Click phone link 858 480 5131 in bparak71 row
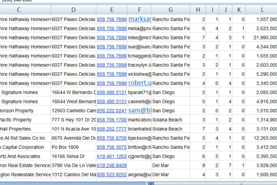Screen dimensions: 277x185 click(112, 92)
